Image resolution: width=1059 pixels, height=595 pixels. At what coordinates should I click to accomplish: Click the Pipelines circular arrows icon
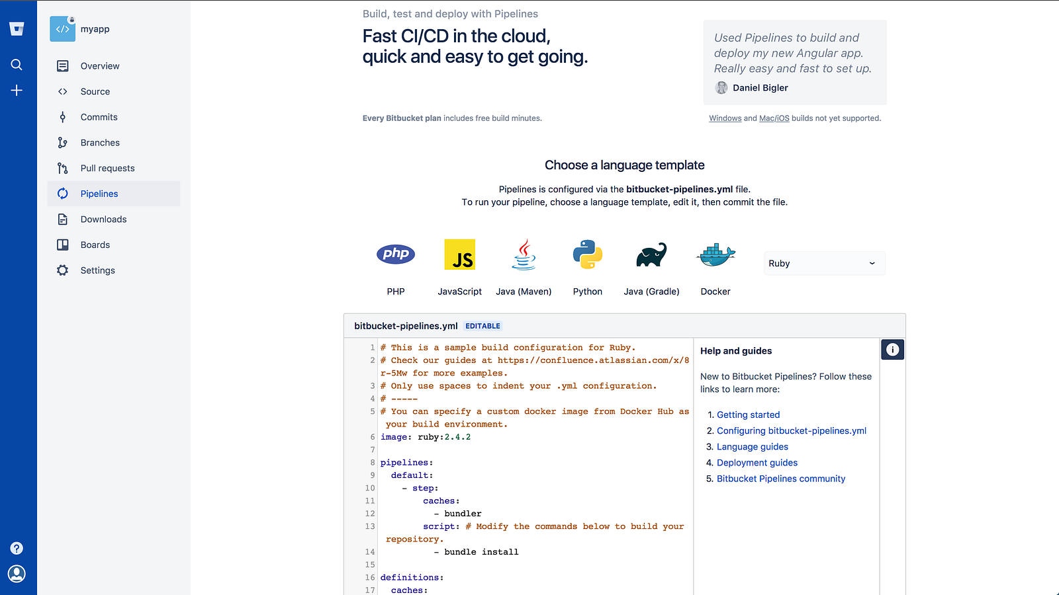(x=63, y=194)
